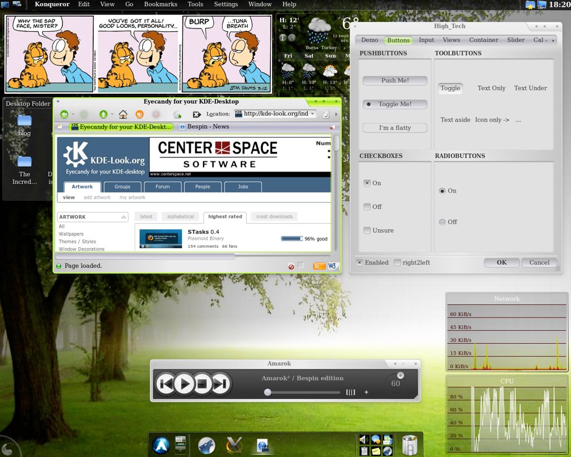Click the red blocked-popup icon in status bar
Viewport: 571px width, 457px height.
pos(291,267)
